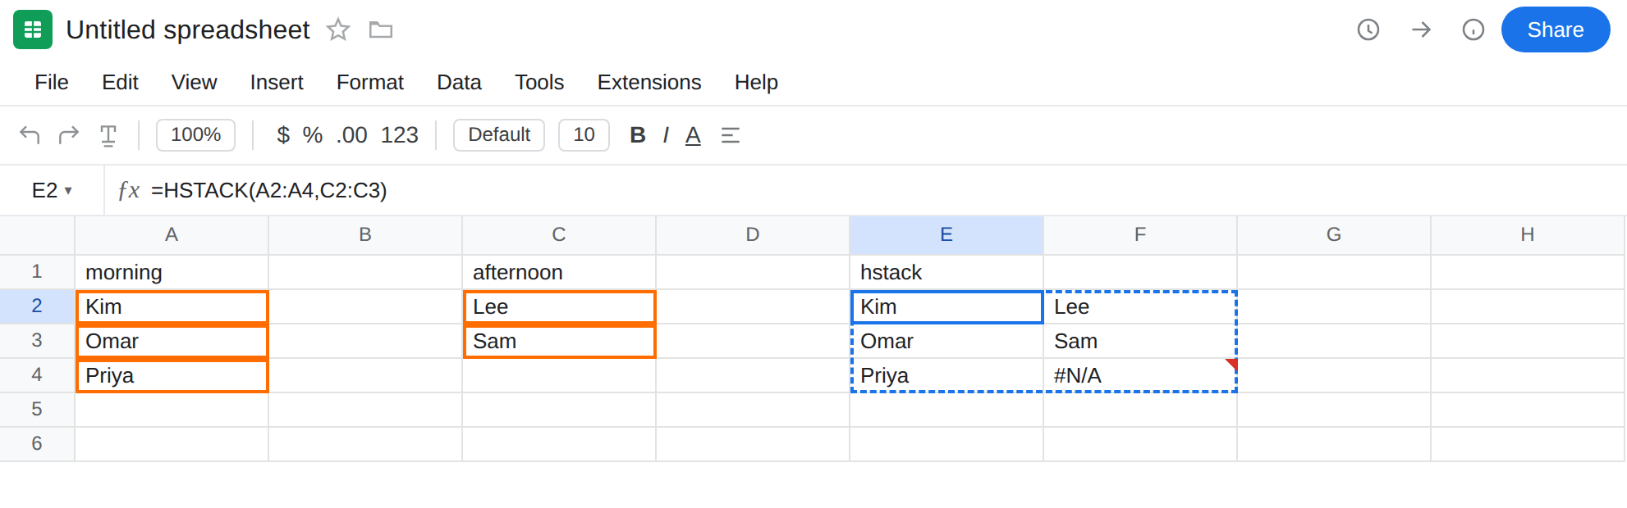Image resolution: width=1627 pixels, height=508 pixels.
Task: Open the Data menu
Action: point(459,82)
